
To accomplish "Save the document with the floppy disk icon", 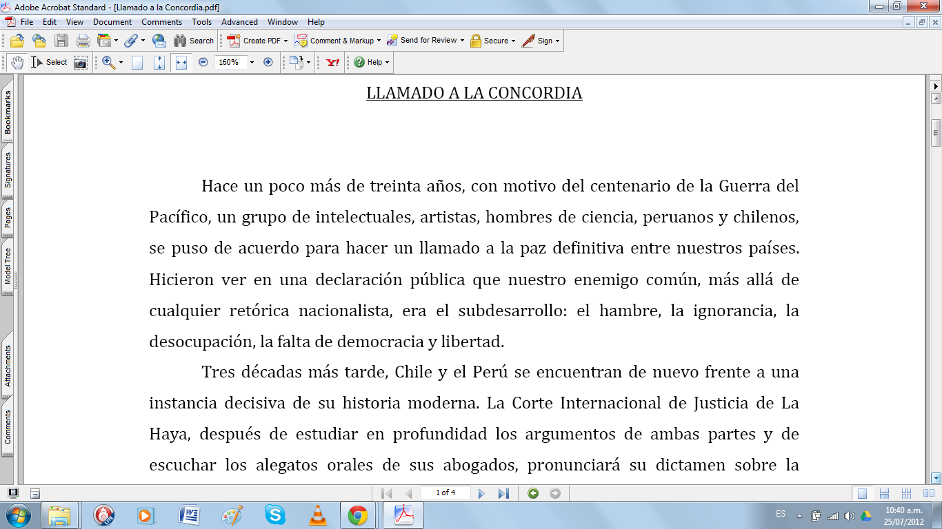I will pos(61,41).
